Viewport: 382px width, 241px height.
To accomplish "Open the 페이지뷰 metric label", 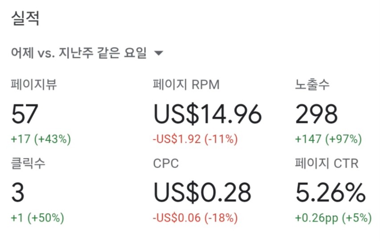I will point(34,84).
